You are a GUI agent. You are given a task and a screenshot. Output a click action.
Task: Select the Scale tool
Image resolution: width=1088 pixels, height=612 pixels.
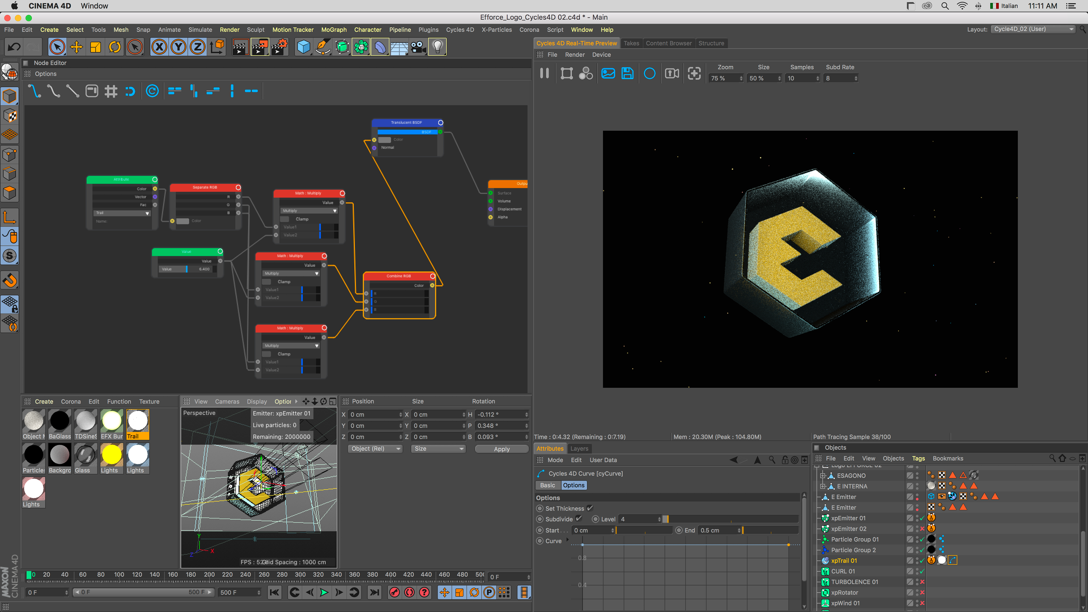[95, 47]
